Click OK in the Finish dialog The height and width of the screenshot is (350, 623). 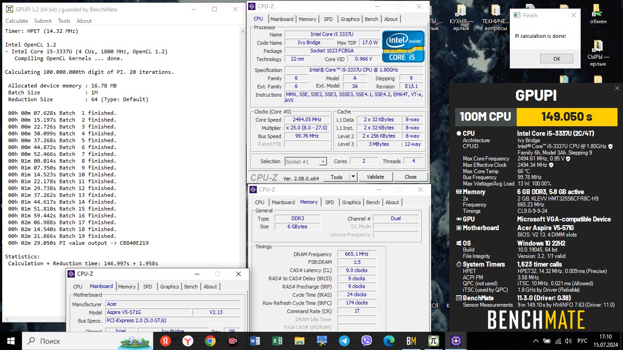pos(556,59)
